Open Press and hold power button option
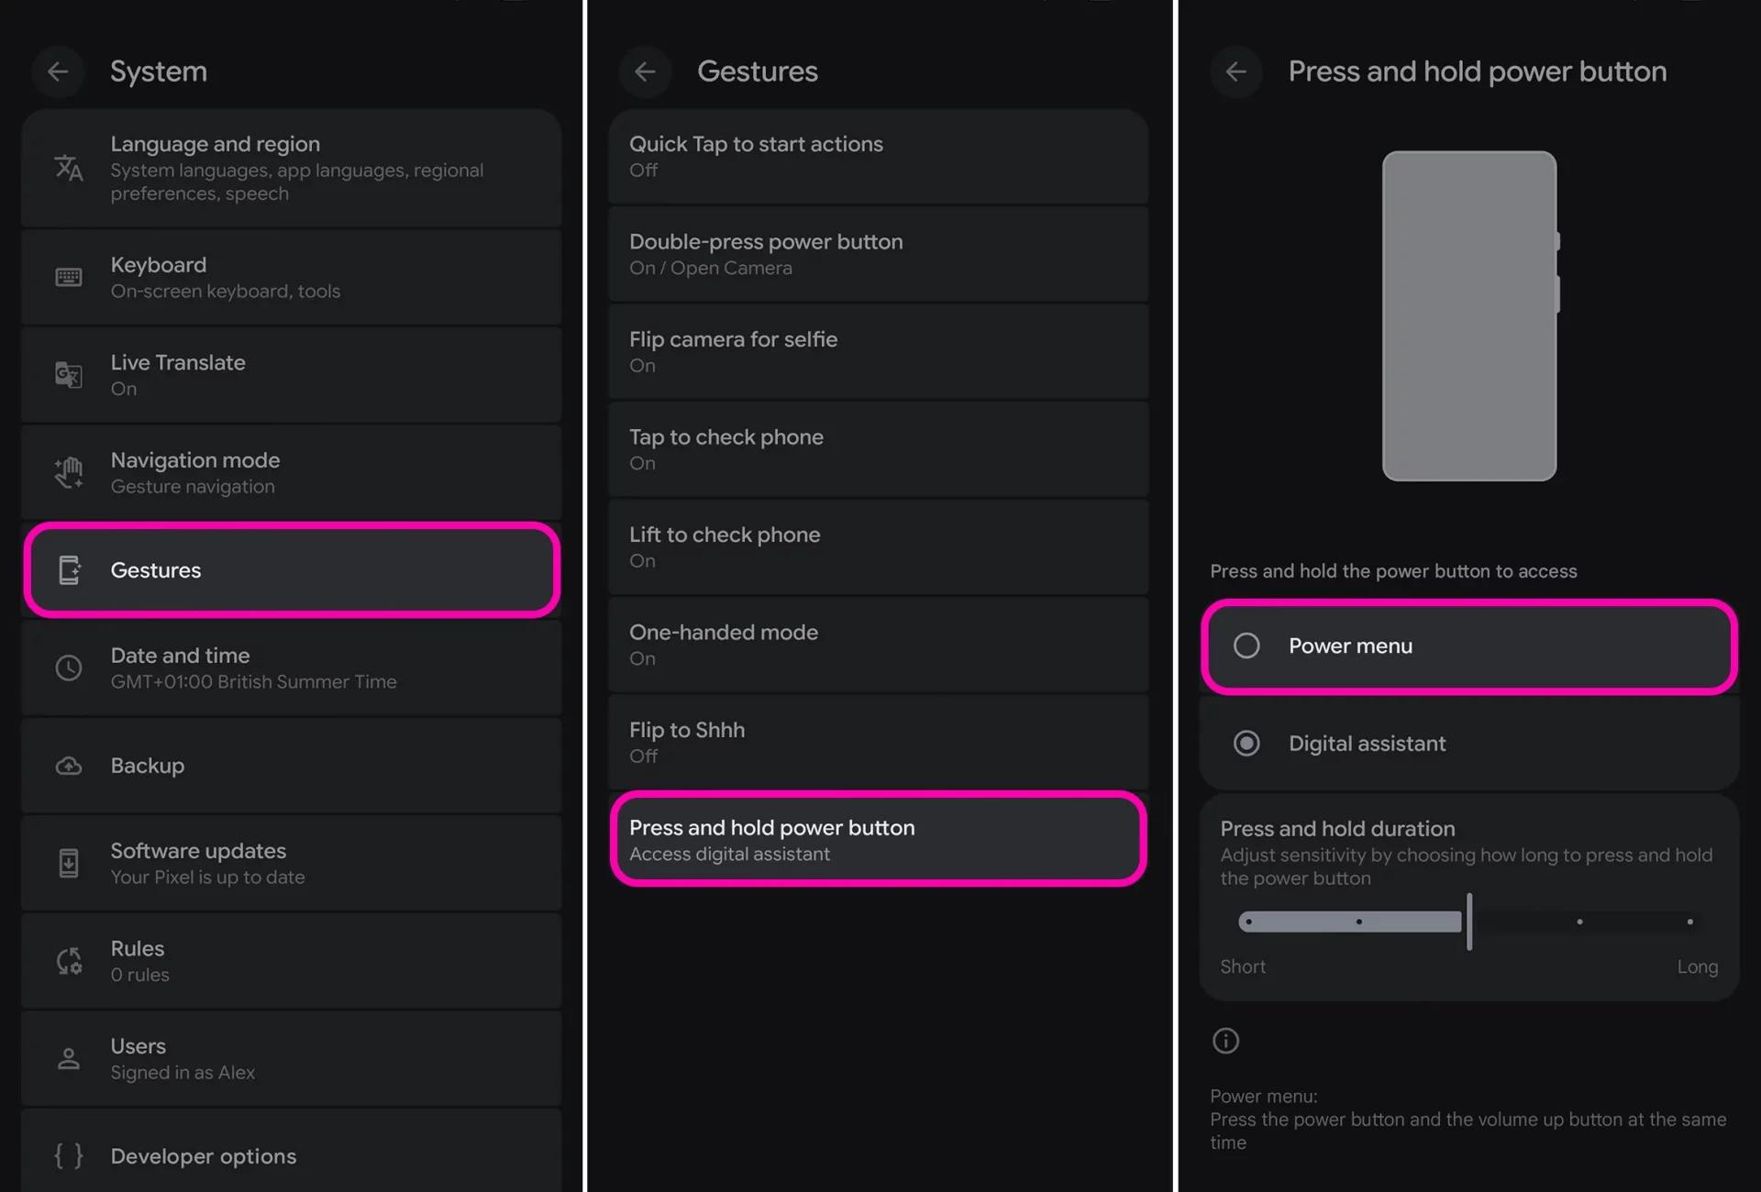The width and height of the screenshot is (1761, 1192). (877, 839)
